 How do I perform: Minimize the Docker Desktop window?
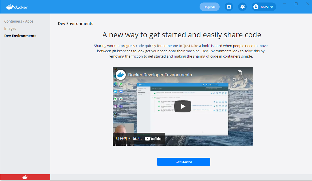click(284, 4)
